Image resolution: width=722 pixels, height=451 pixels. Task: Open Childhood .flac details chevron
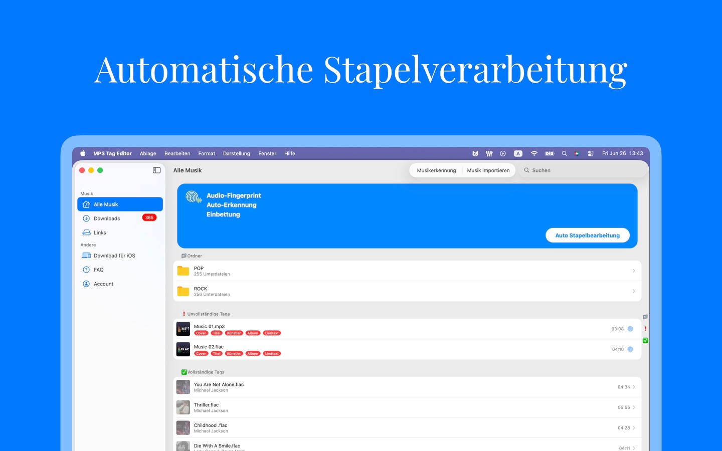click(634, 428)
